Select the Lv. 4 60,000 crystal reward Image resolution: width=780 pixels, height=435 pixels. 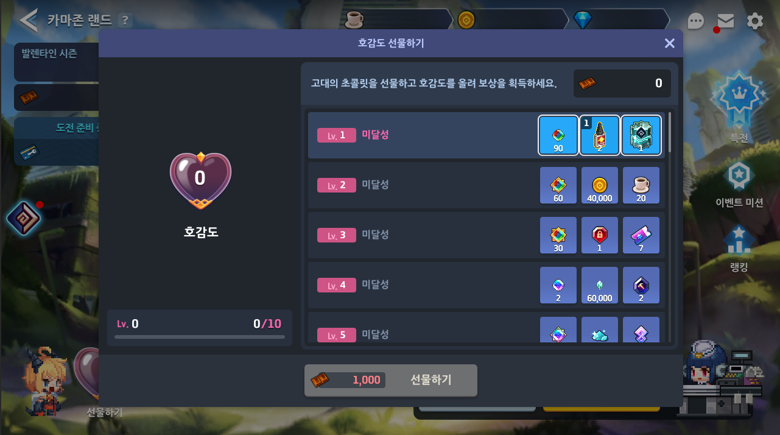600,285
